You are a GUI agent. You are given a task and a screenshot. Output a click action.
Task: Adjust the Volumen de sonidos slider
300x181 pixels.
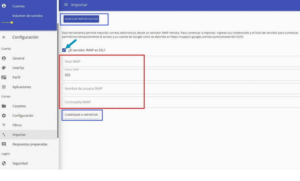point(11,22)
